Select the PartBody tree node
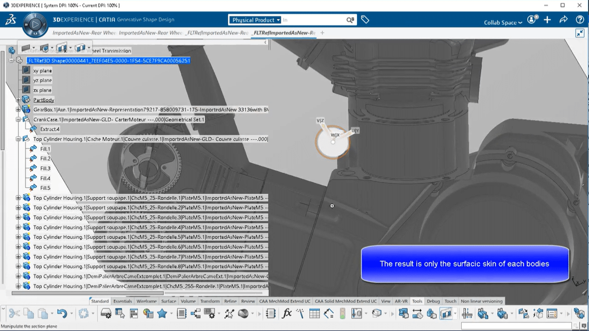This screenshot has width=589, height=331. [x=43, y=100]
